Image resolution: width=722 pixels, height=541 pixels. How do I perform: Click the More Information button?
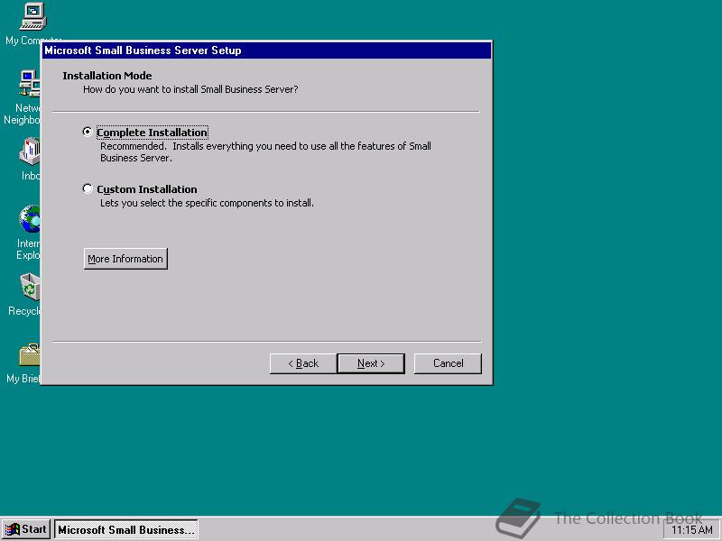pos(125,258)
